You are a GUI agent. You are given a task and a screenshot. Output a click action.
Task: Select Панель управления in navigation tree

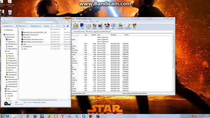pos(11,91)
